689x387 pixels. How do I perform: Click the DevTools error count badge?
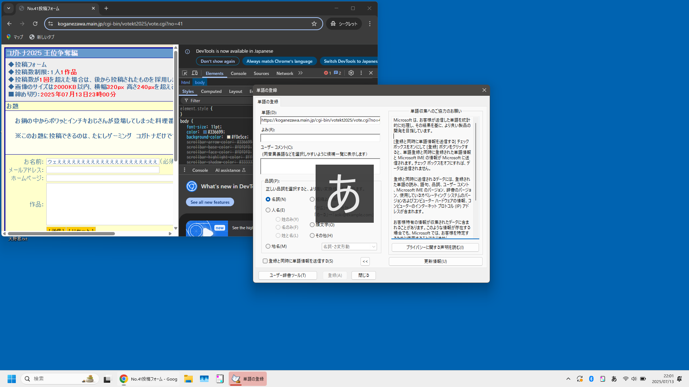point(327,73)
